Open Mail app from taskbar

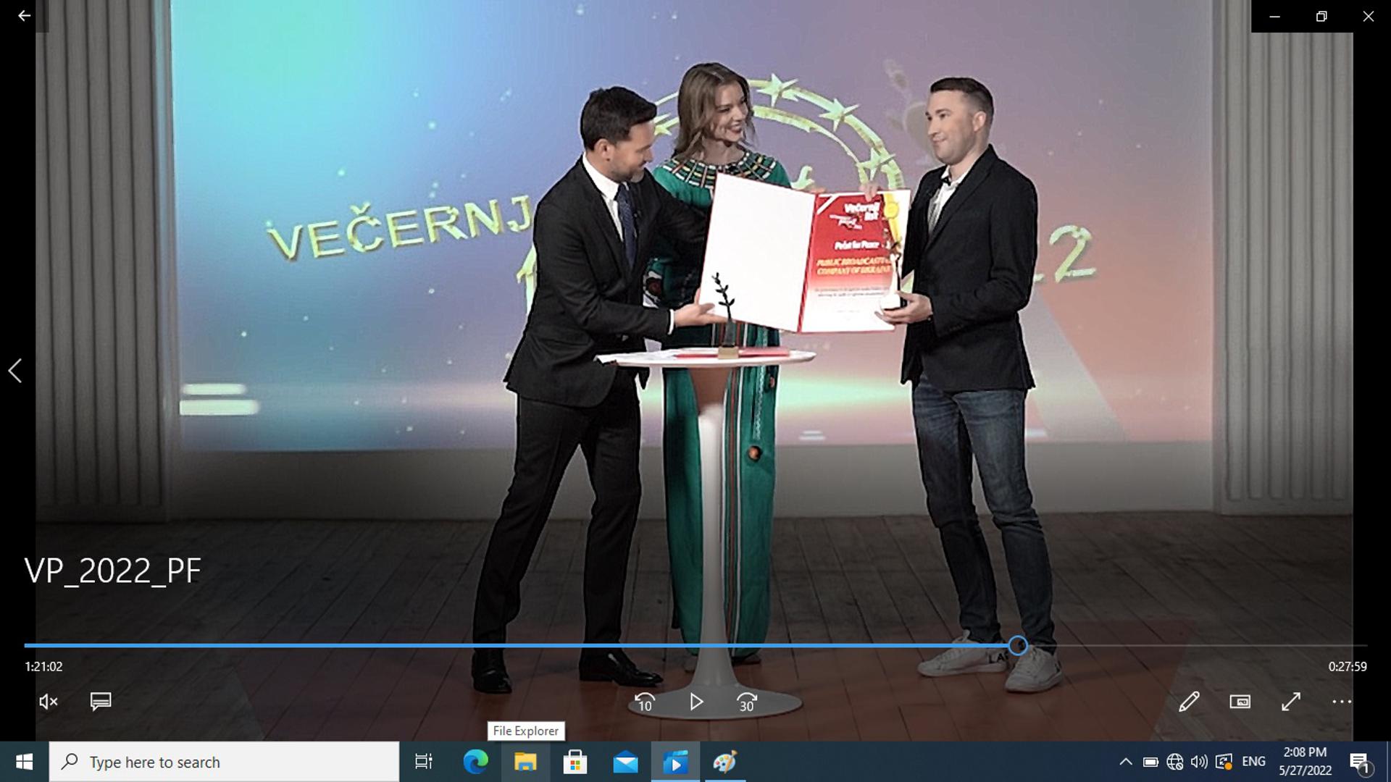coord(625,762)
